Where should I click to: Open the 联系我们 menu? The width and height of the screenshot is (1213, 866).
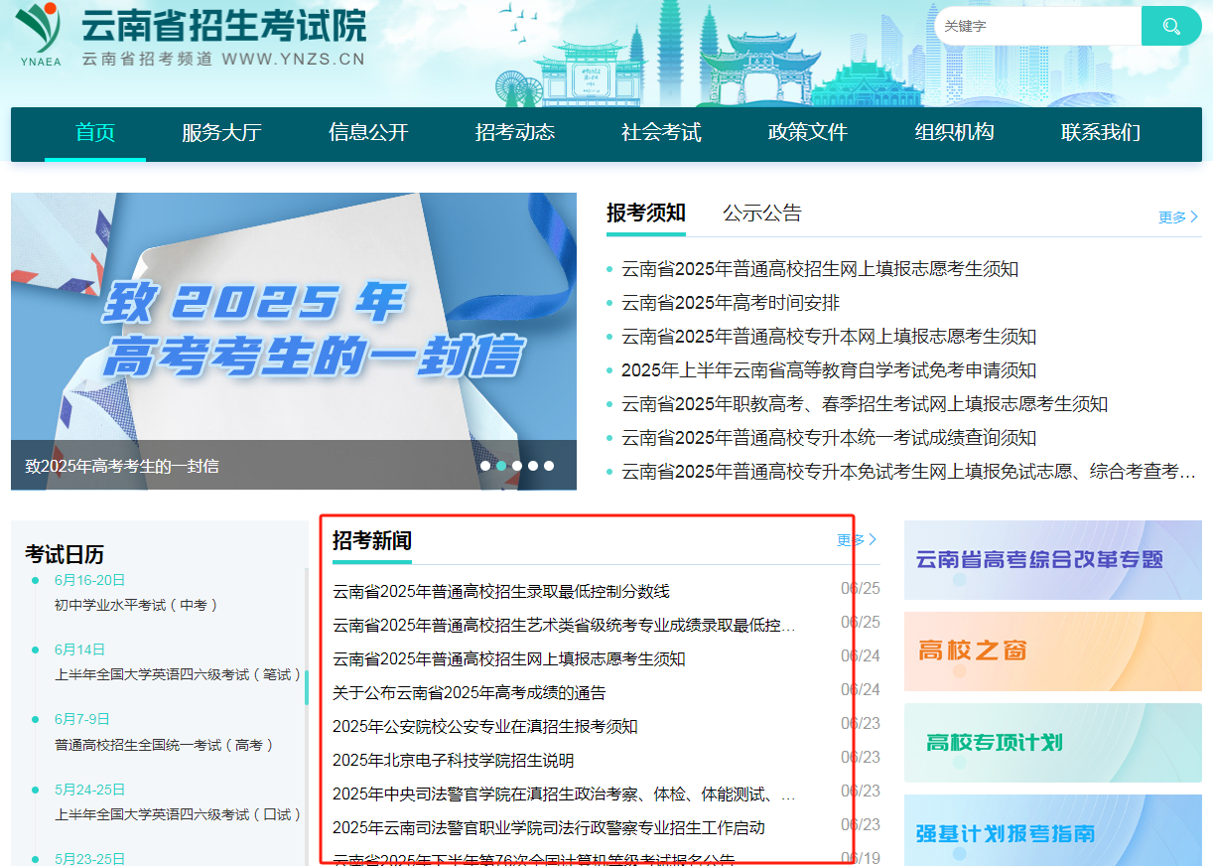(1101, 132)
